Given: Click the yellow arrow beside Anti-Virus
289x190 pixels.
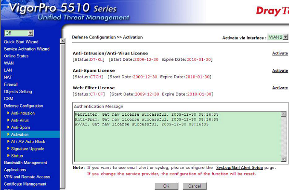Looking at the screenshot, I should click(x=8, y=120).
